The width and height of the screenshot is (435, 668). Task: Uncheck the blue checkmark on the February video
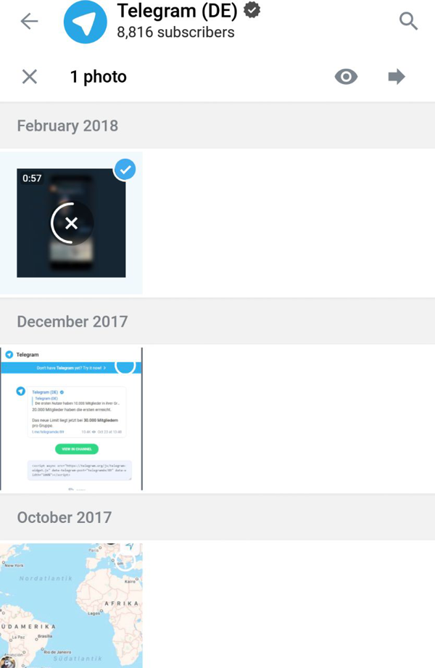(x=125, y=170)
